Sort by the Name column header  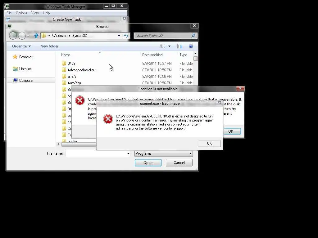[x=66, y=55]
